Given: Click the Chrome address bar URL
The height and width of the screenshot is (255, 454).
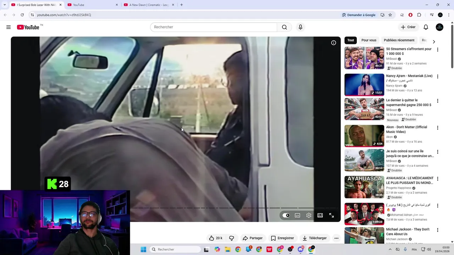Looking at the screenshot, I should (x=64, y=15).
